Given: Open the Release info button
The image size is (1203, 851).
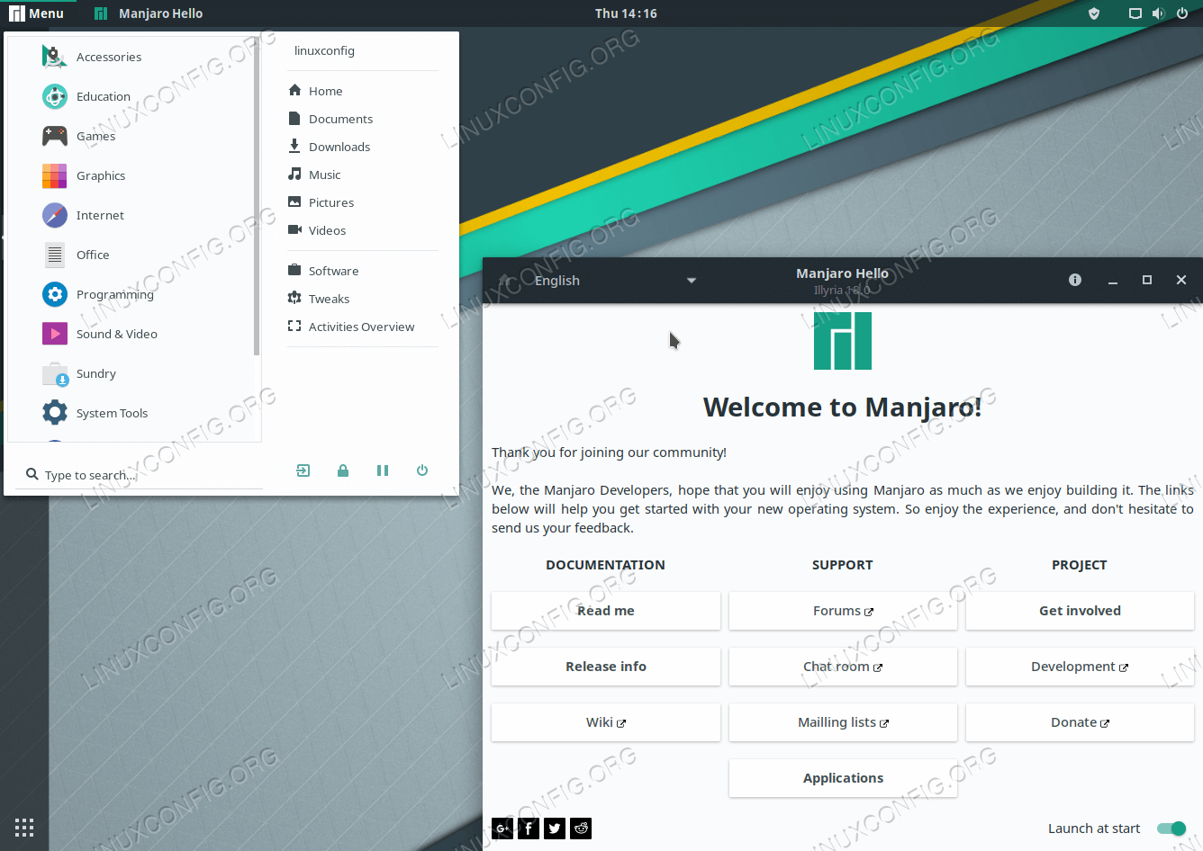Looking at the screenshot, I should [x=606, y=667].
